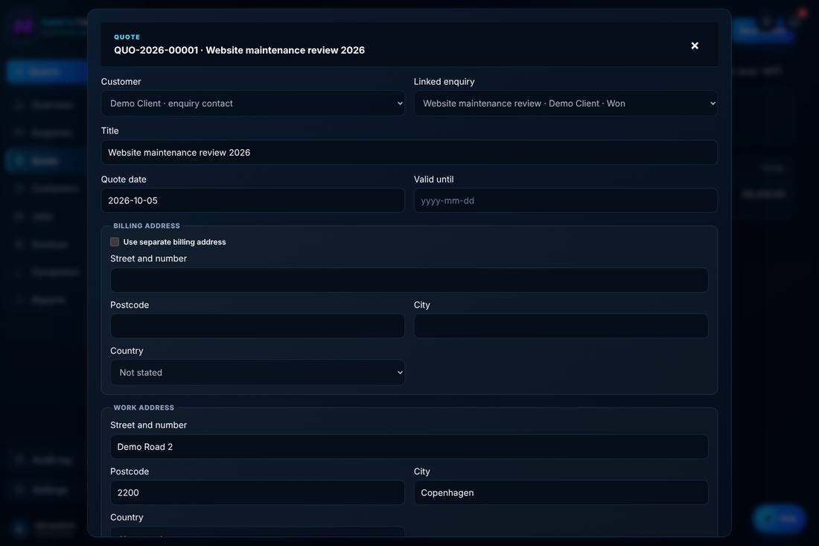Focus the Quote date field
819x546 pixels.
(x=252, y=200)
